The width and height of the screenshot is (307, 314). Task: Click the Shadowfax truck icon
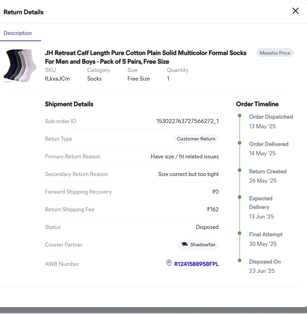184,244
